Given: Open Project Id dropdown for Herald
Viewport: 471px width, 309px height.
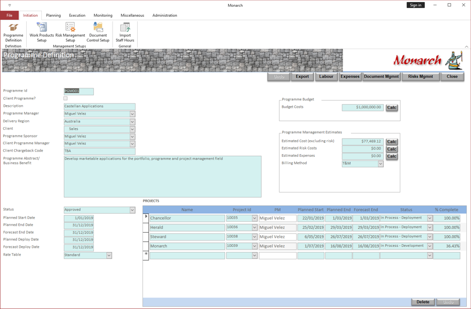Looking at the screenshot, I should pos(255,228).
